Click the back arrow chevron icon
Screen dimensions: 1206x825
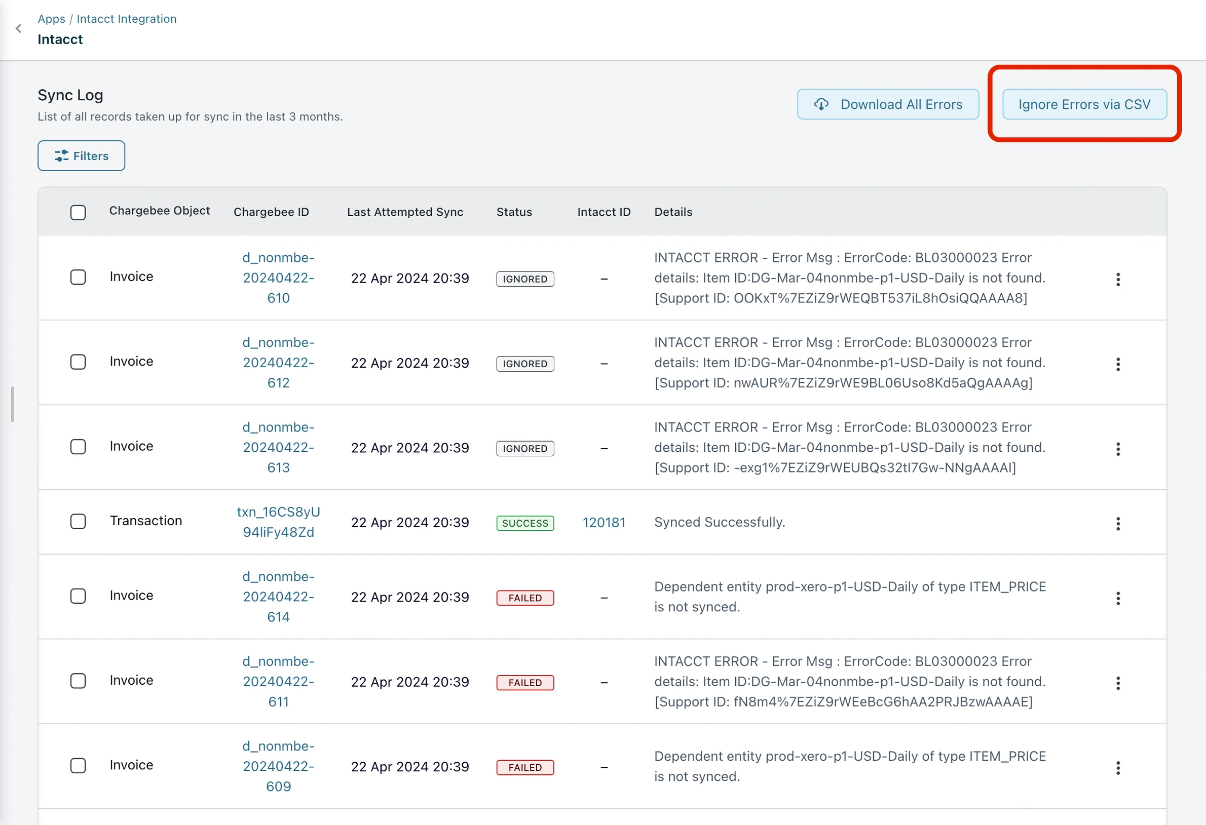19,28
